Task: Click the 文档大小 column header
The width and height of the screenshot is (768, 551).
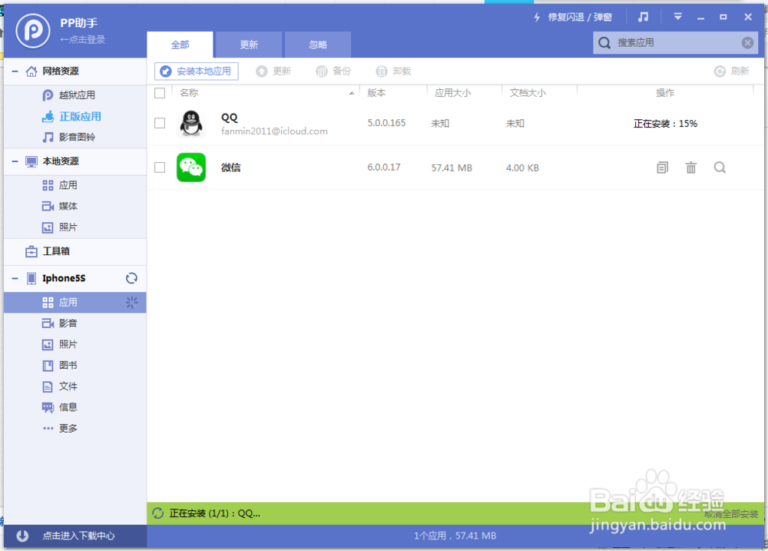Action: coord(528,93)
